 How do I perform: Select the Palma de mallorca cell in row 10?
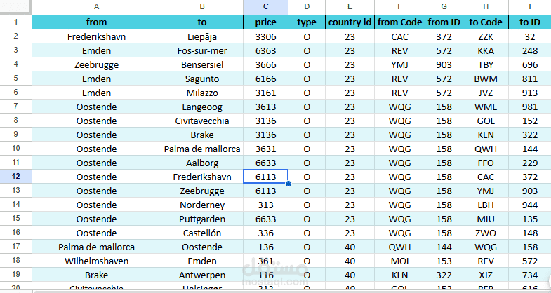202,149
